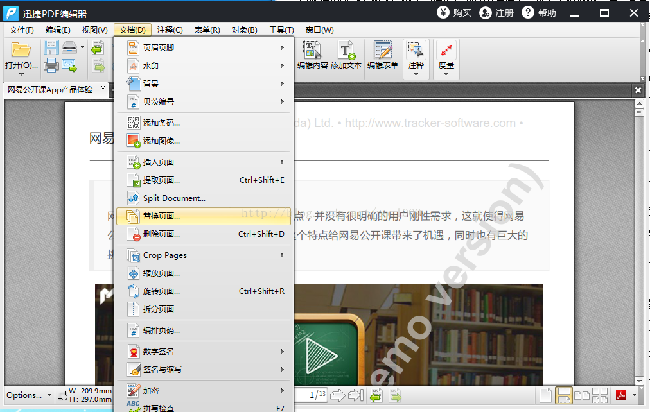This screenshot has width=650, height=412.
Task: Open 视图(V) menu
Action: [94, 30]
